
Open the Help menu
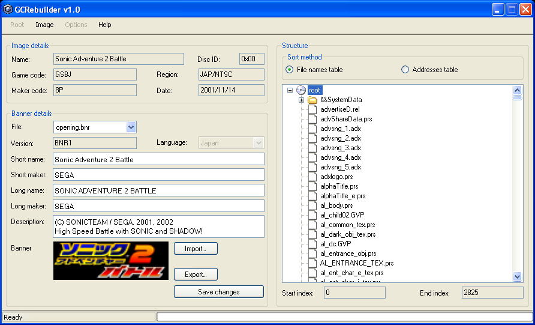click(105, 25)
